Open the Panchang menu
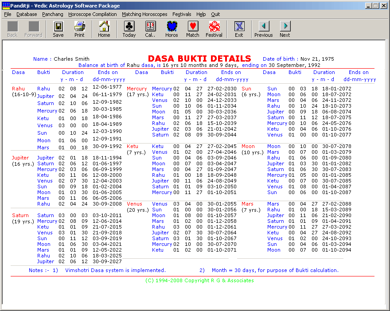The image size is (390, 311). coord(53,14)
